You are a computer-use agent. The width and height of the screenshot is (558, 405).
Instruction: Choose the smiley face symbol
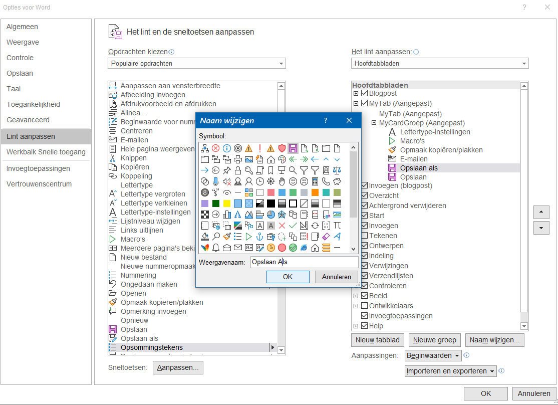(x=293, y=181)
